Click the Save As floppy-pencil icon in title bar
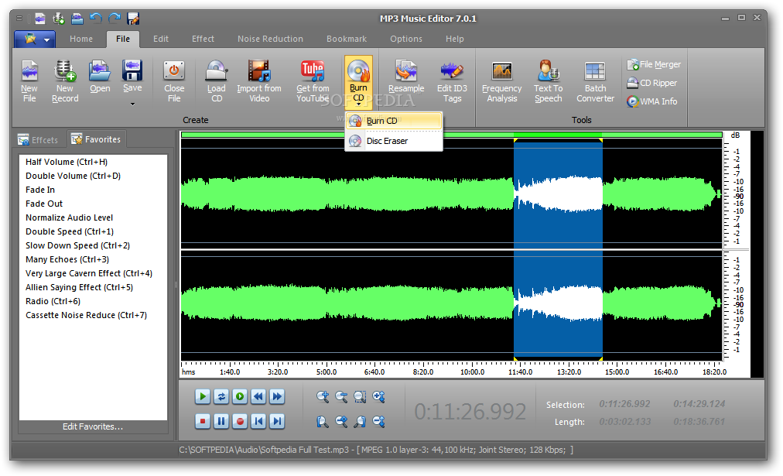Viewport: 783px width, 476px height. point(133,19)
